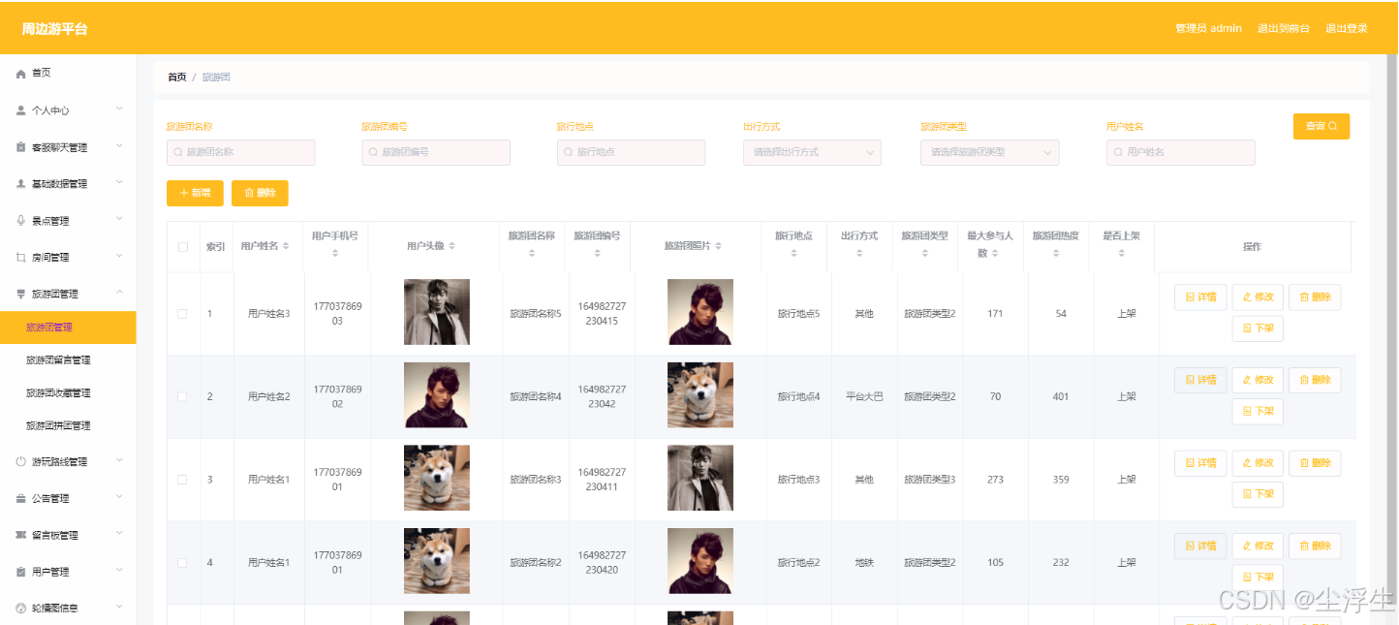1399x625 pixels.
Task: Expand 景点管理 chevron
Action: click(119, 220)
